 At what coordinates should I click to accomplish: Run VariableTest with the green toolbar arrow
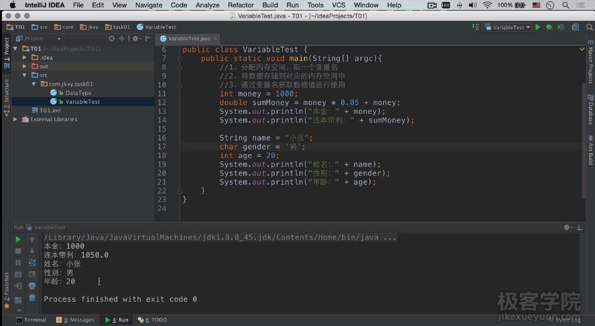pyautogui.click(x=537, y=27)
